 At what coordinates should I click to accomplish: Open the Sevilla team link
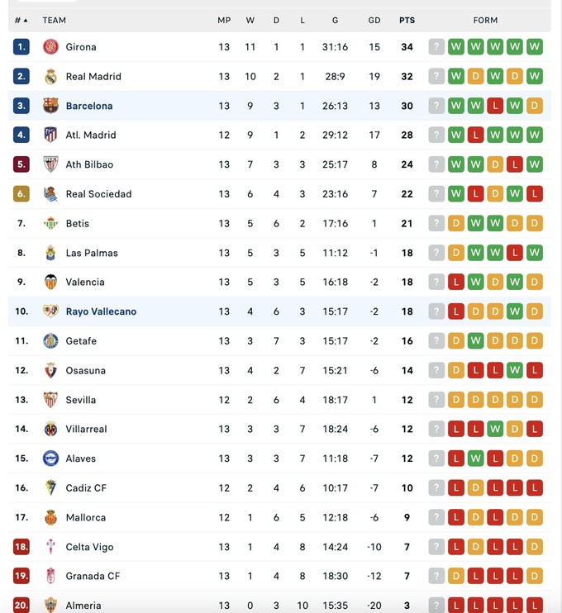81,400
